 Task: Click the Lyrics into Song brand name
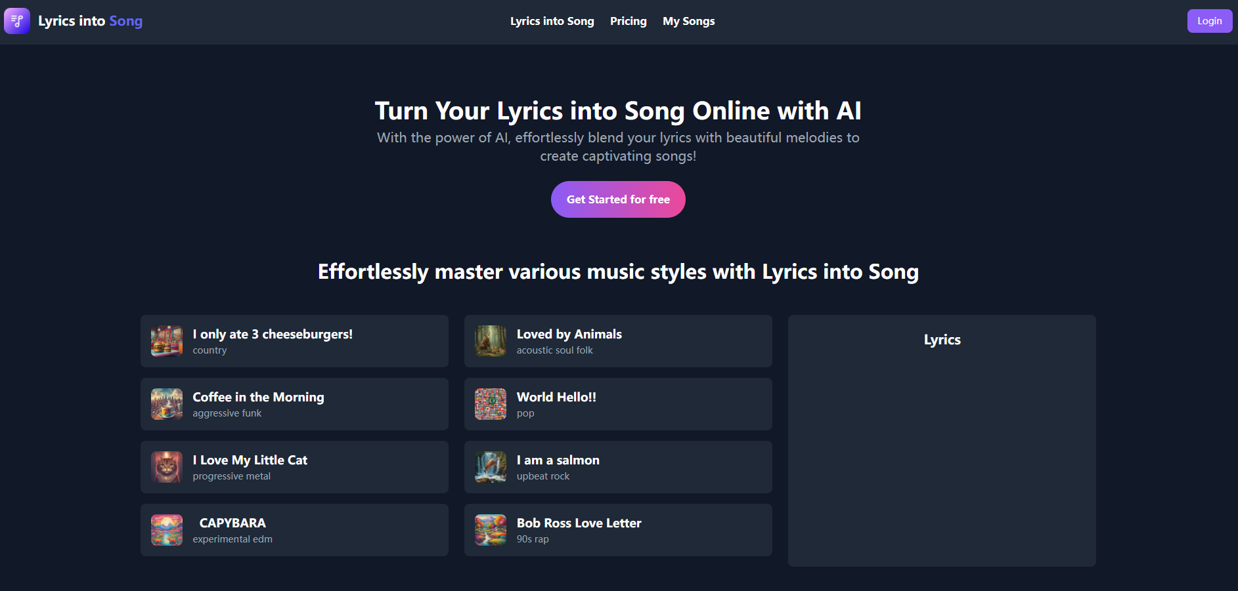[90, 21]
